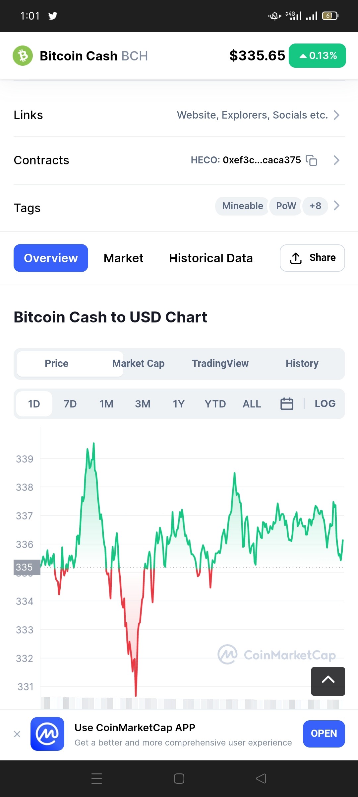This screenshot has height=797, width=358.
Task: Tap the Bitcoin Cash logo icon
Action: [23, 56]
